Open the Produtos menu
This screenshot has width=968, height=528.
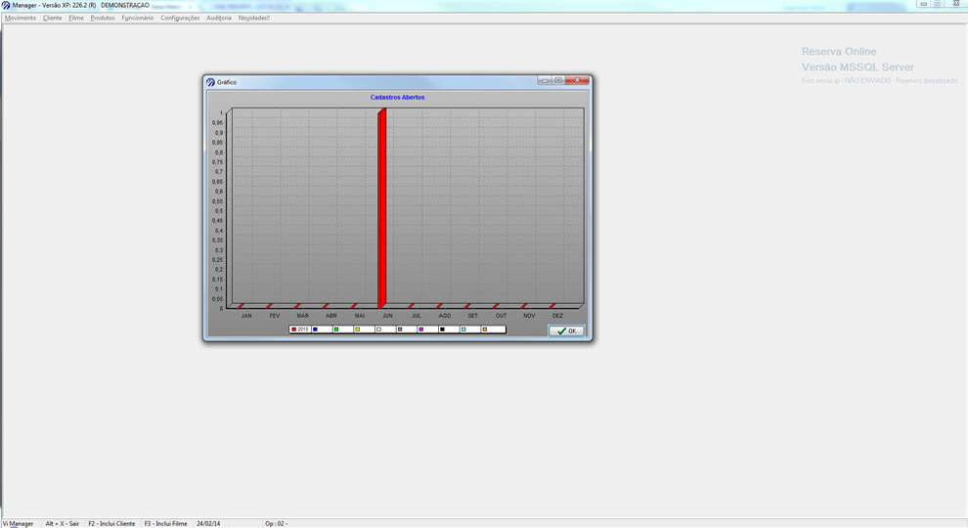click(103, 18)
